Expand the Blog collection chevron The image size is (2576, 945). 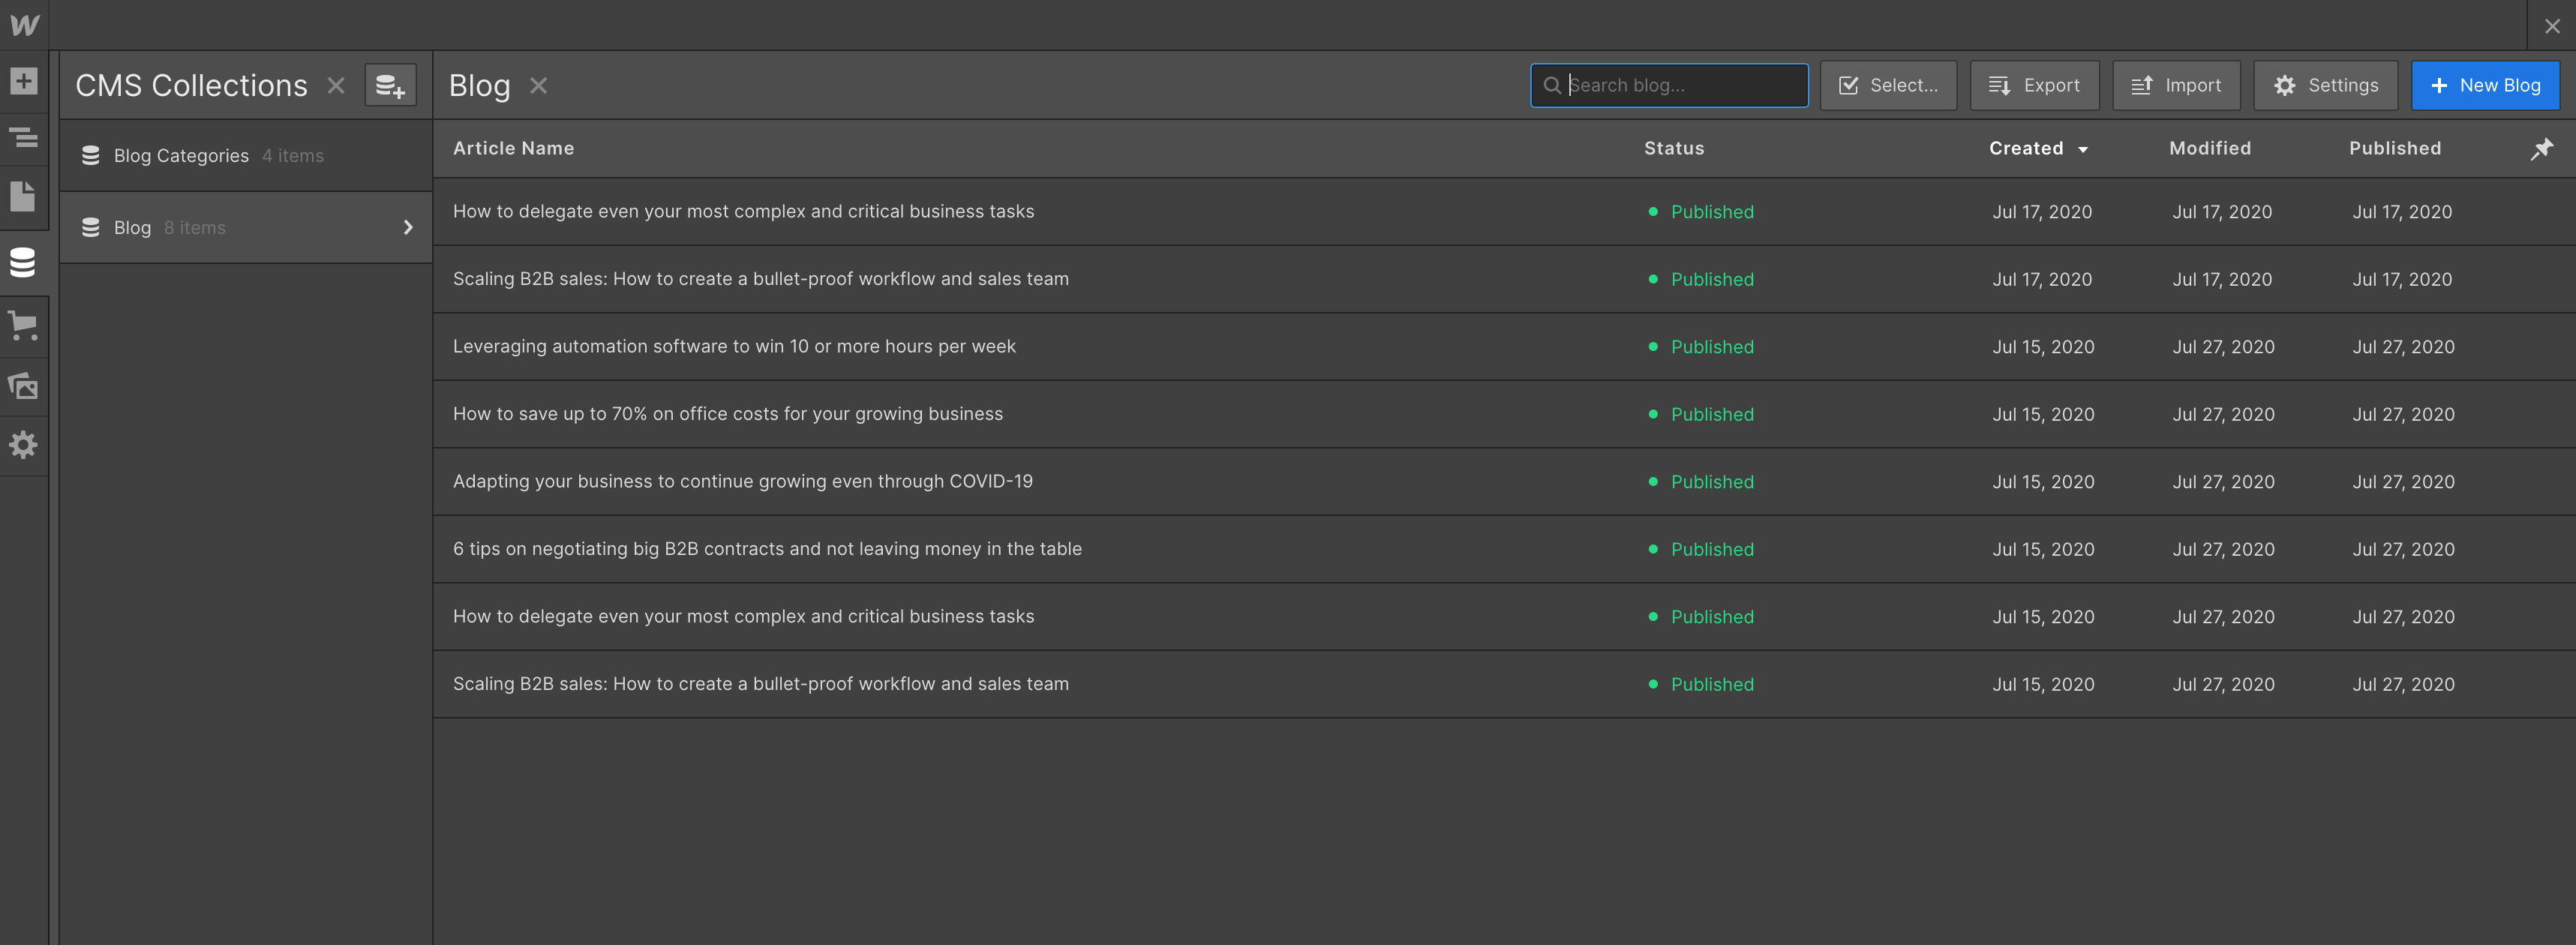coord(408,227)
